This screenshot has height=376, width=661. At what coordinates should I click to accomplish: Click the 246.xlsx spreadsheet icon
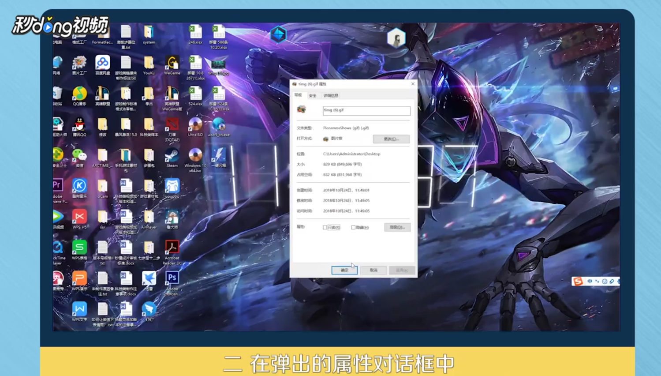click(195, 34)
